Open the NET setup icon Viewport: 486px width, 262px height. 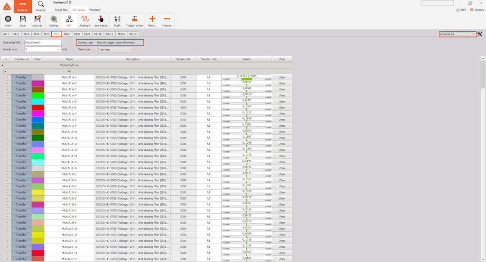[x=69, y=21]
